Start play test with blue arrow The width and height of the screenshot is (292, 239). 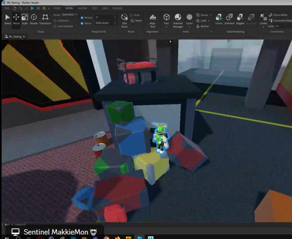(x=32, y=8)
